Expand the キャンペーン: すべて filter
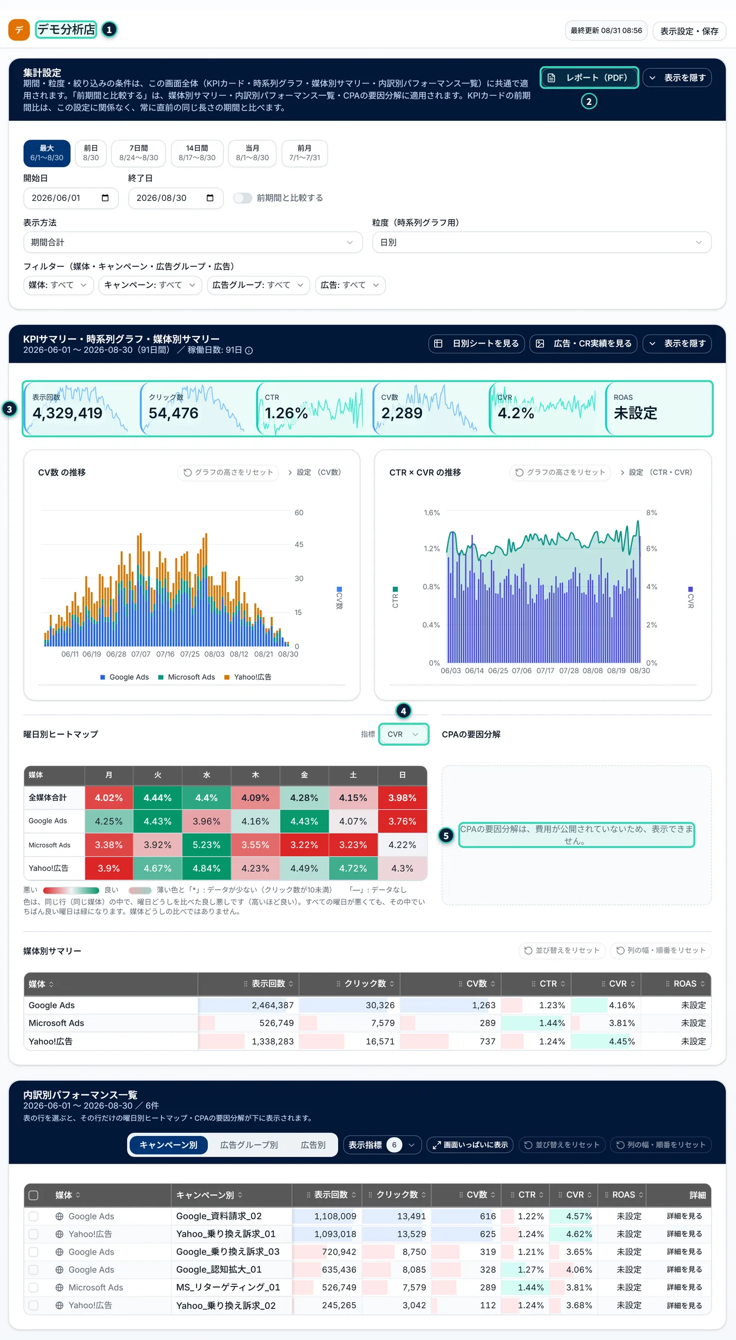The image size is (736, 1340). pyautogui.click(x=150, y=285)
